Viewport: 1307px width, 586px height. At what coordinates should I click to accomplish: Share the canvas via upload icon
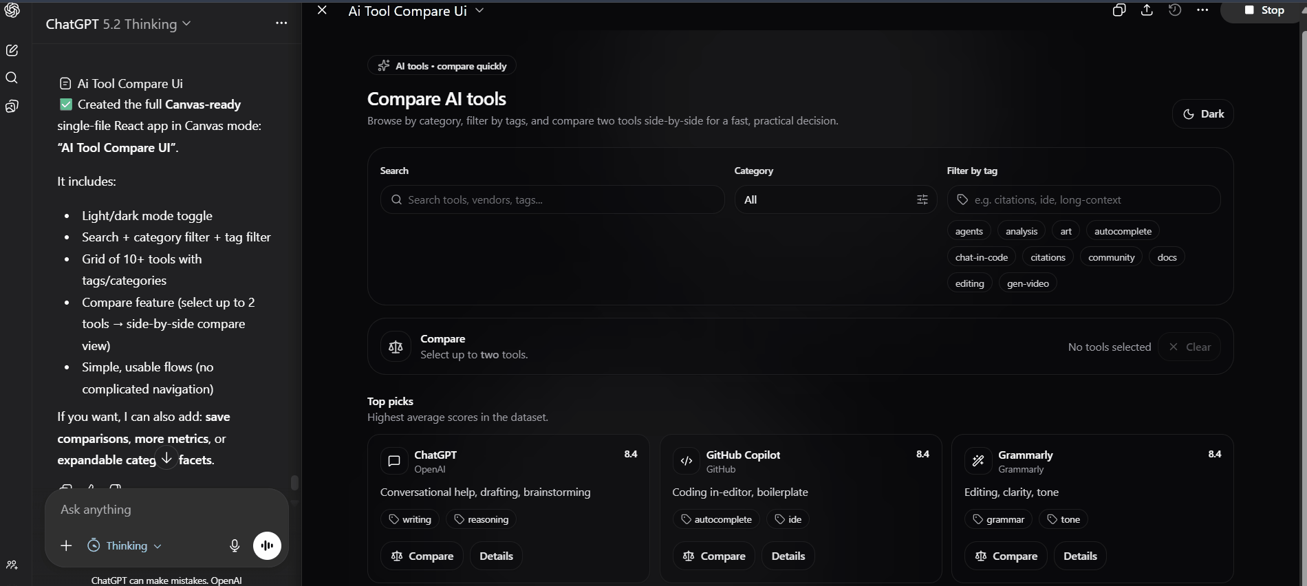pos(1147,10)
